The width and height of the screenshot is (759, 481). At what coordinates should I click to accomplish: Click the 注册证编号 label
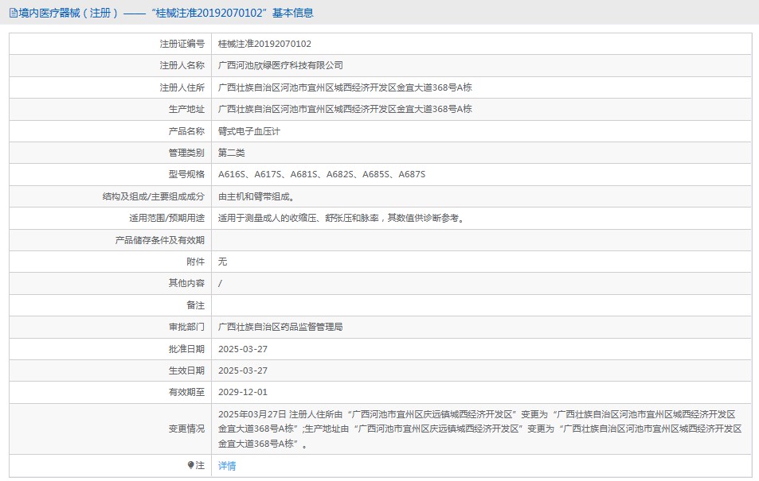pos(182,44)
